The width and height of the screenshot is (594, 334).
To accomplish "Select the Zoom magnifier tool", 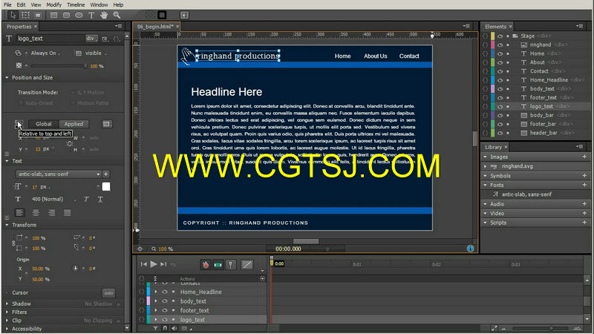I will [x=117, y=15].
